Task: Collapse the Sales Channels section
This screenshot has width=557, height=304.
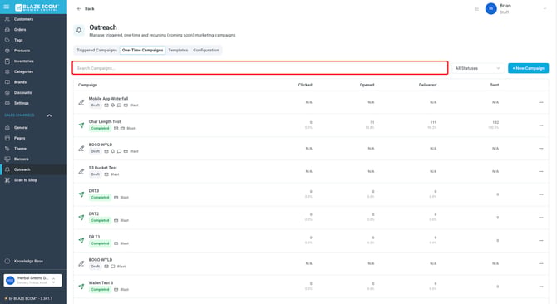Action: click(49, 115)
